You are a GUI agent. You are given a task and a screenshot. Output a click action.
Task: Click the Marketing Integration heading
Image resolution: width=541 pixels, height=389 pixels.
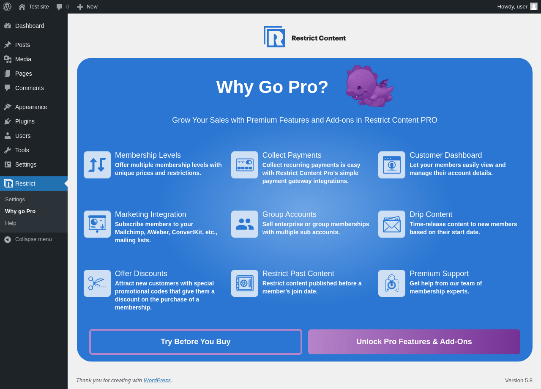150,214
